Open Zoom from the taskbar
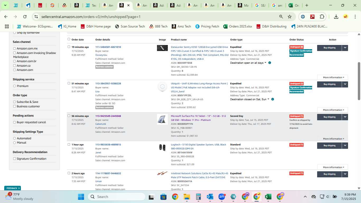 [x=222, y=197]
